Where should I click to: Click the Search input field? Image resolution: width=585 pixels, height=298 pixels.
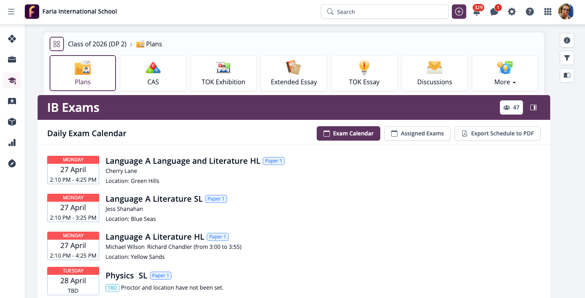click(x=384, y=12)
